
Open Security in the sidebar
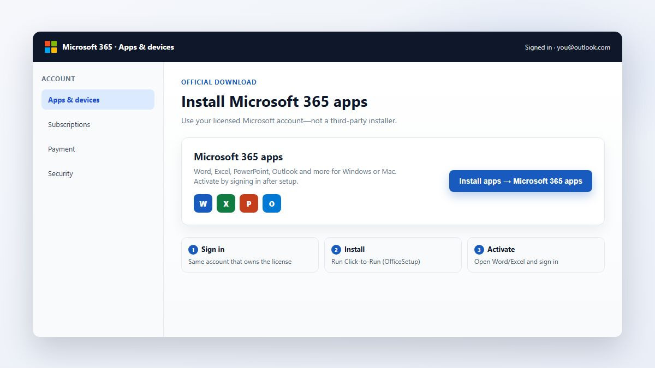[98, 173]
